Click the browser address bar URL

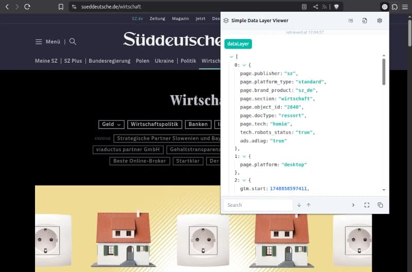coord(111,7)
